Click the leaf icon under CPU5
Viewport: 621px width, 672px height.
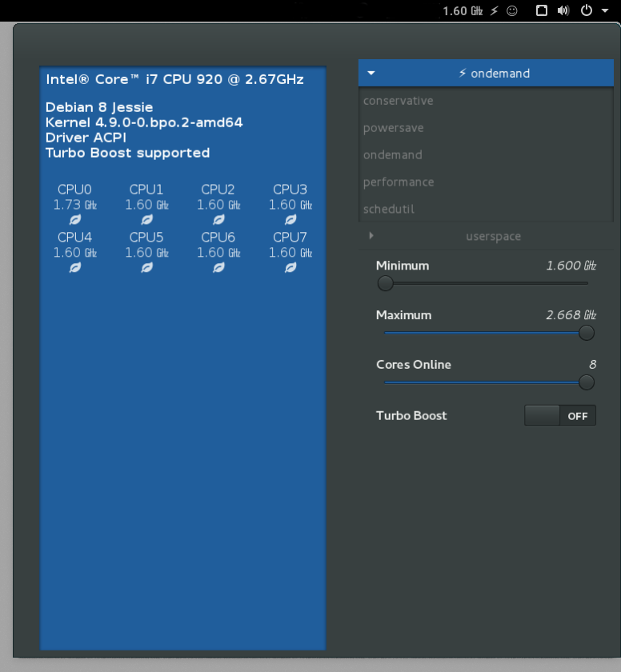[x=146, y=268]
